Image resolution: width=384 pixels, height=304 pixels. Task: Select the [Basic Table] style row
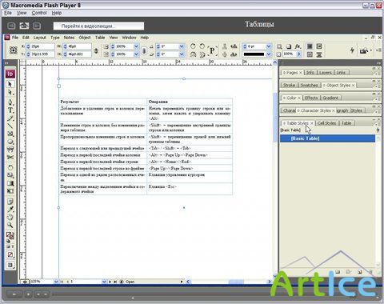click(x=327, y=138)
